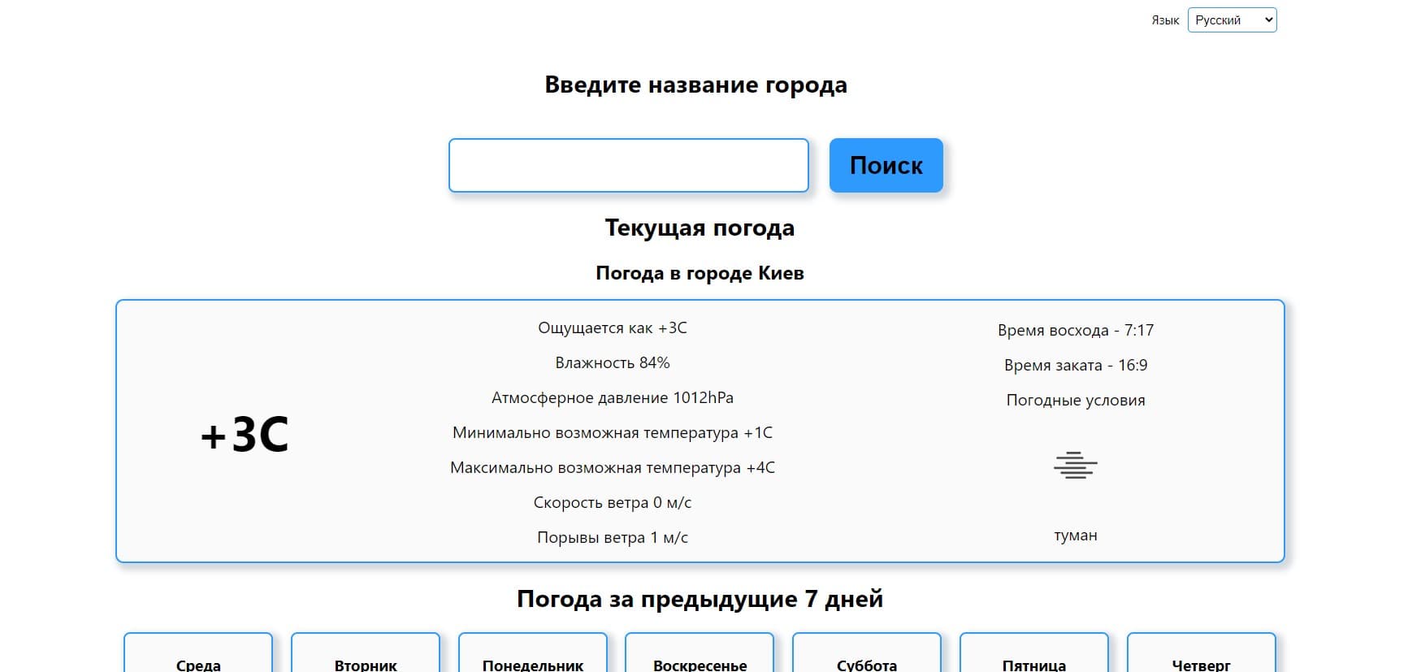
Task: Click the Ощущается как +3C line
Action: click(613, 328)
